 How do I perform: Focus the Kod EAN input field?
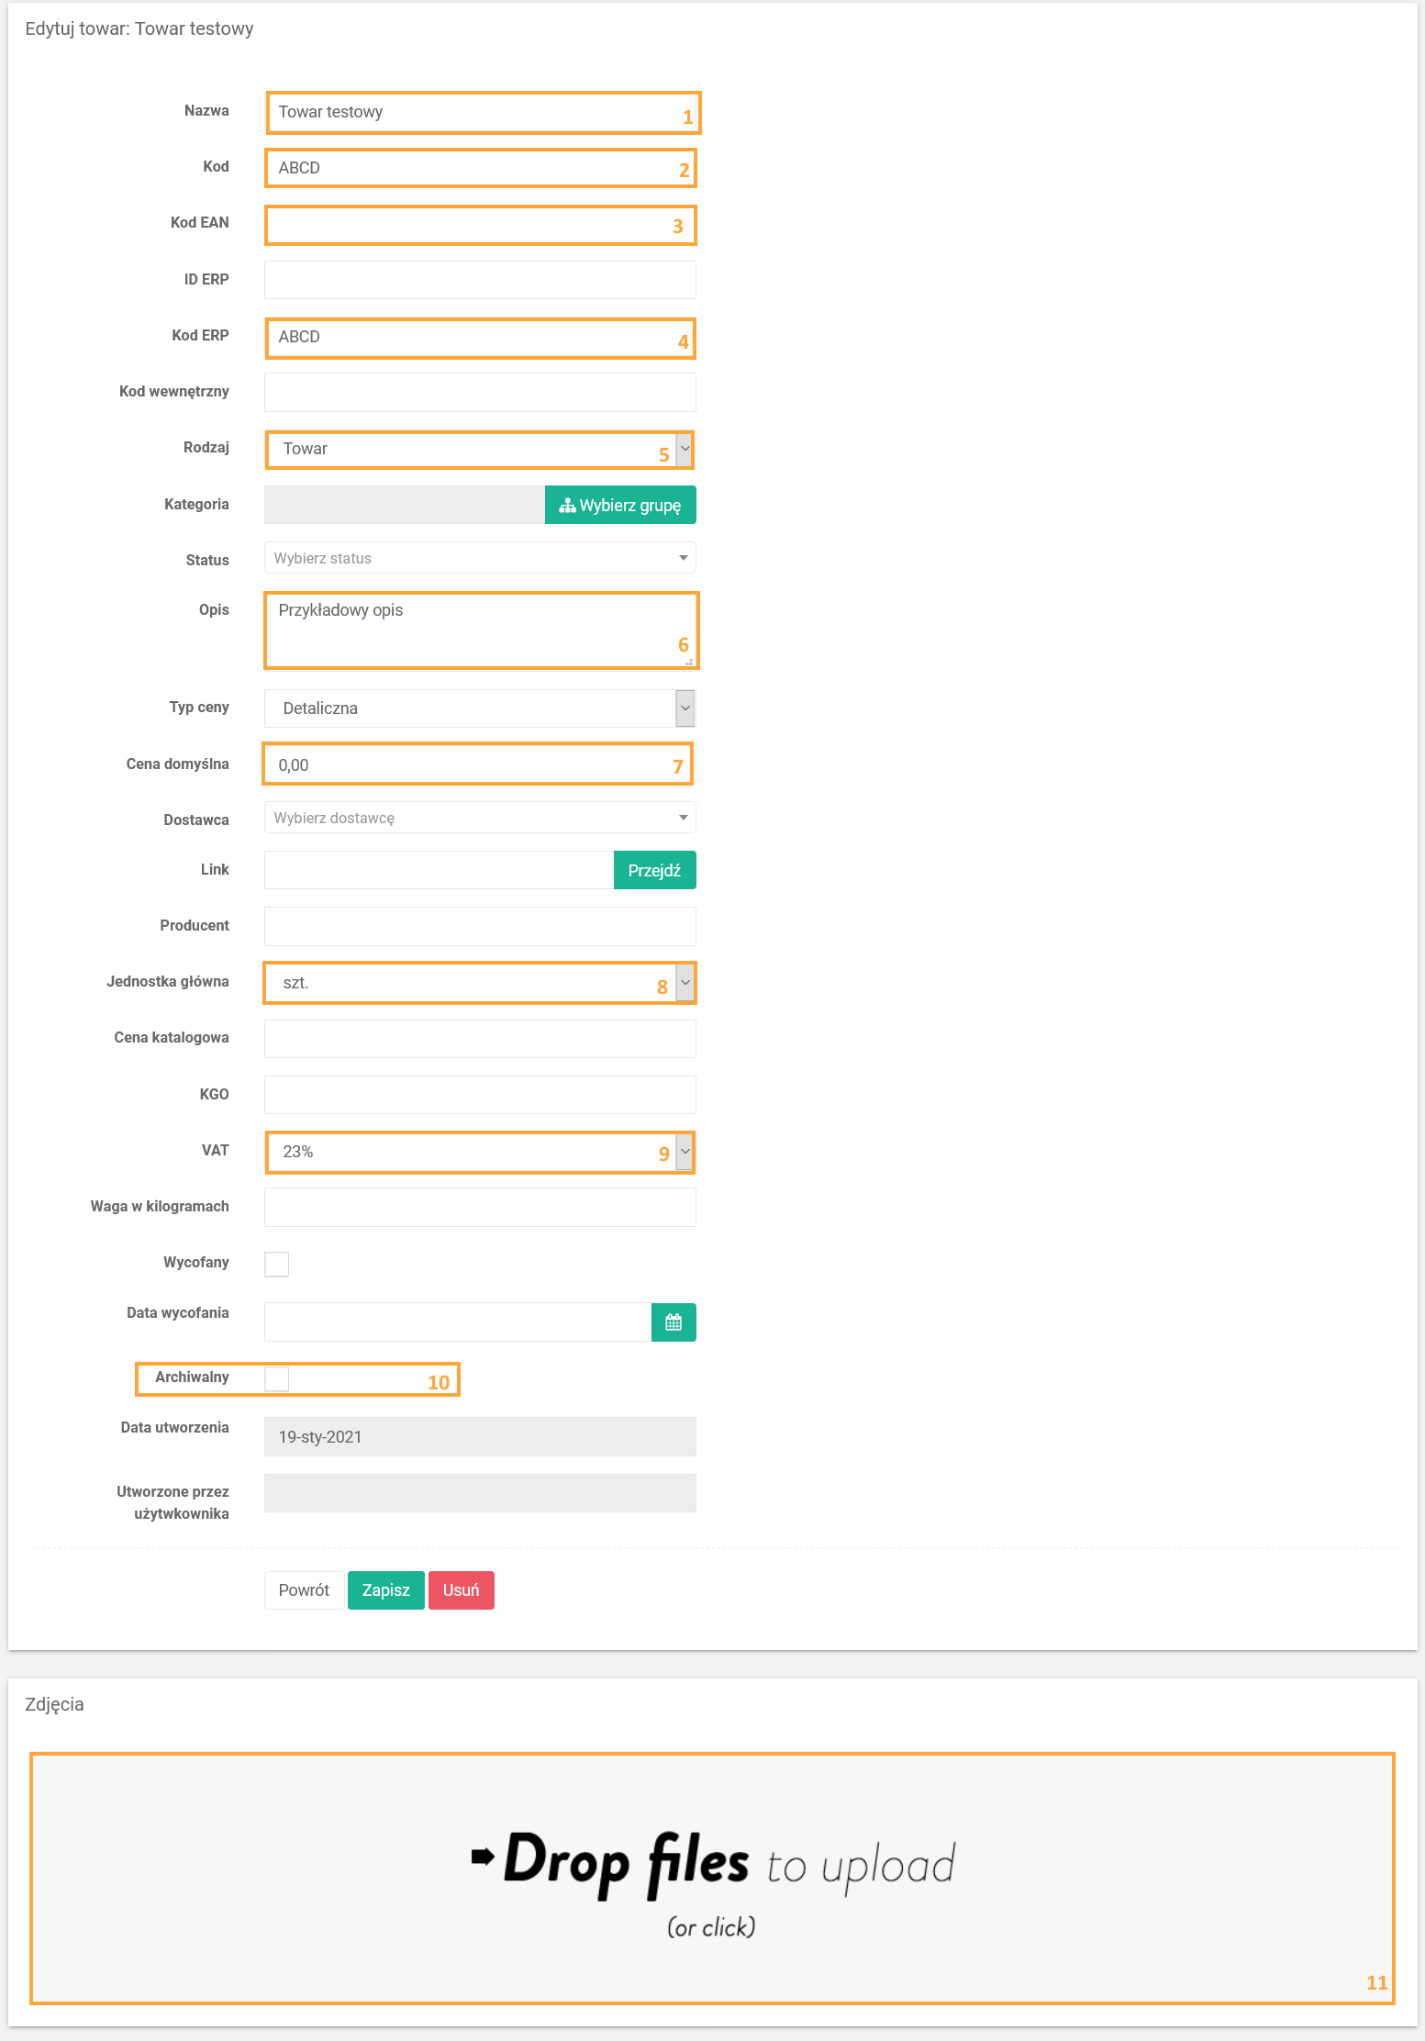pyautogui.click(x=477, y=226)
